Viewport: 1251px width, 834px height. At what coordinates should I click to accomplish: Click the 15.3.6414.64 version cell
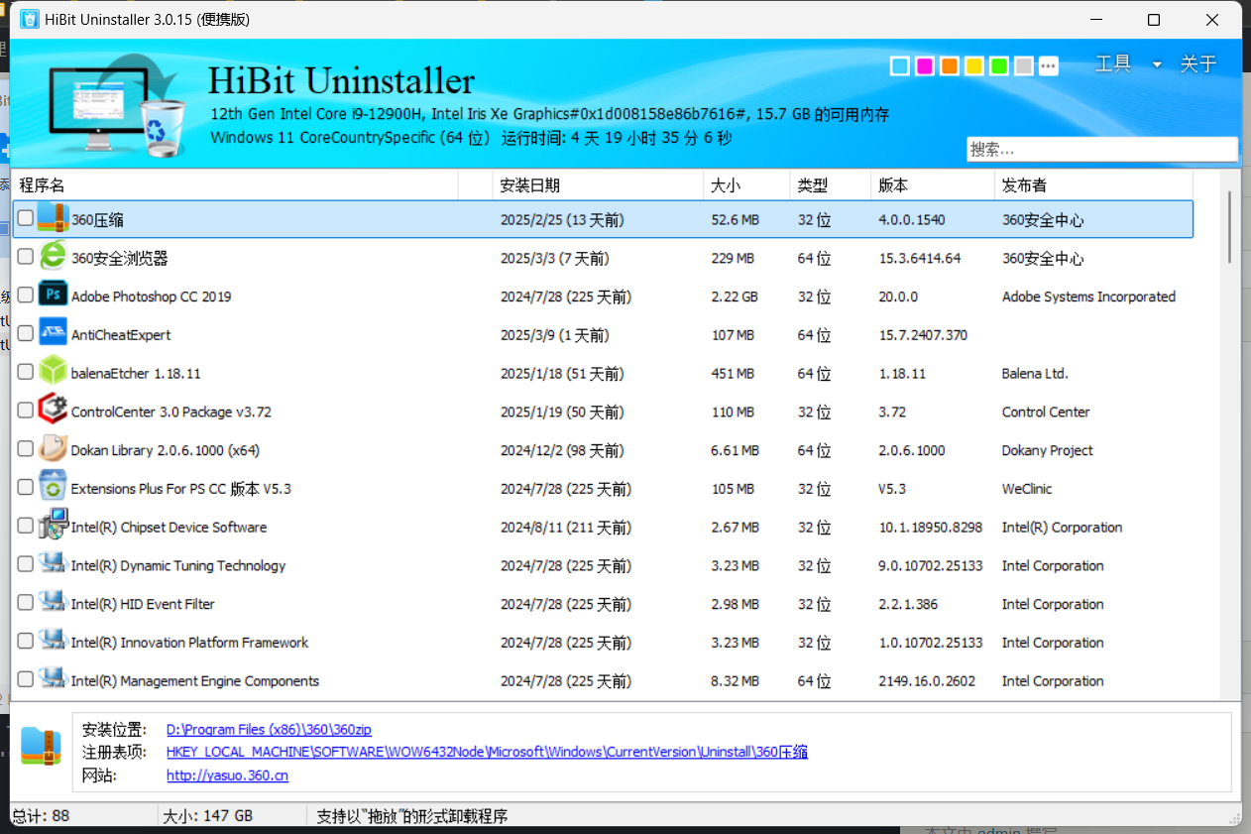tap(919, 258)
